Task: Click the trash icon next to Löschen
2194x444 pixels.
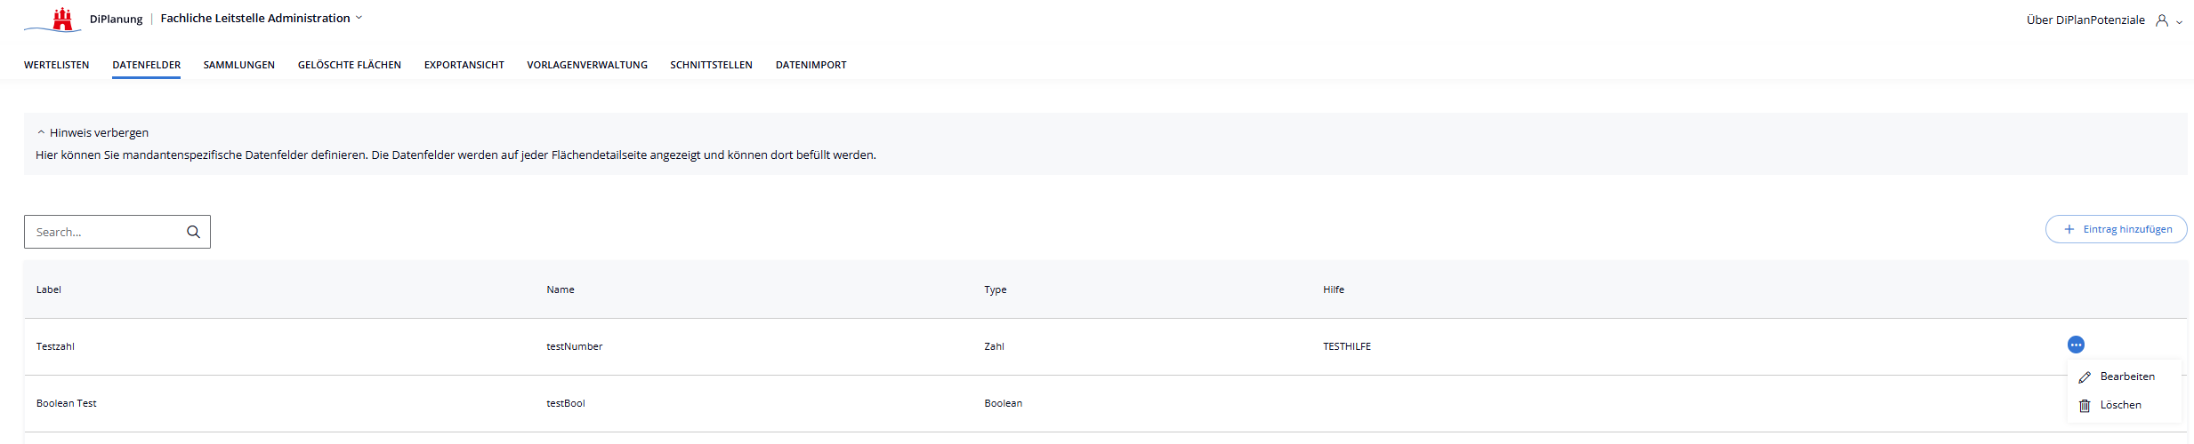Action: tap(2085, 406)
